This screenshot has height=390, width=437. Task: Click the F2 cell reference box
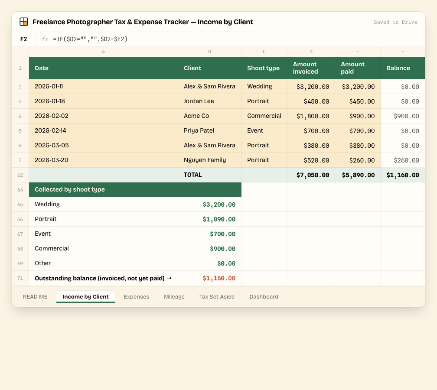[x=24, y=39]
